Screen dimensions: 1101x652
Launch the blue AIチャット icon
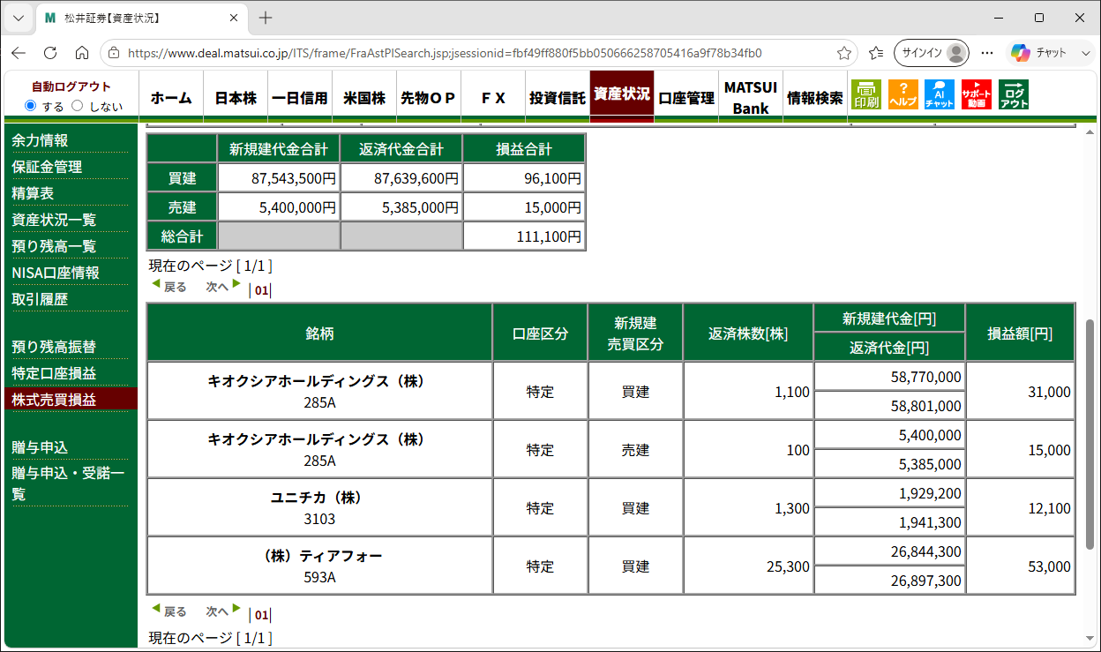(x=940, y=94)
